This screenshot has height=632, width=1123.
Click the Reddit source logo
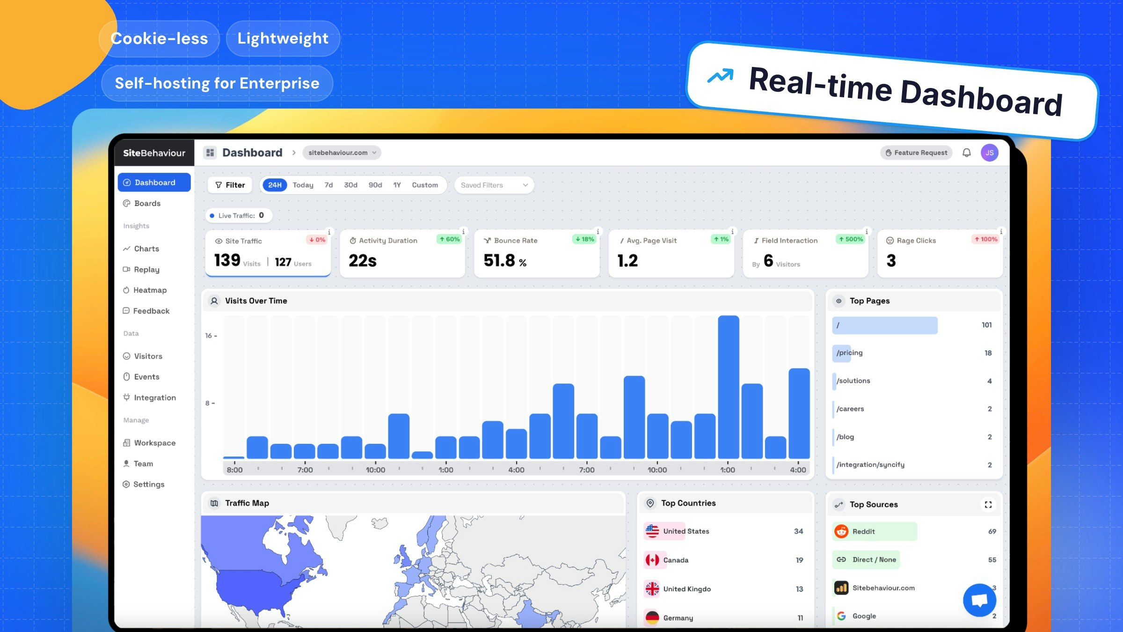click(841, 531)
